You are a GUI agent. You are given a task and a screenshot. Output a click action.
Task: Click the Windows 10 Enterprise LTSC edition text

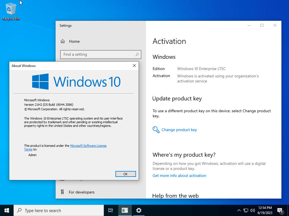pyautogui.click(x=201, y=69)
